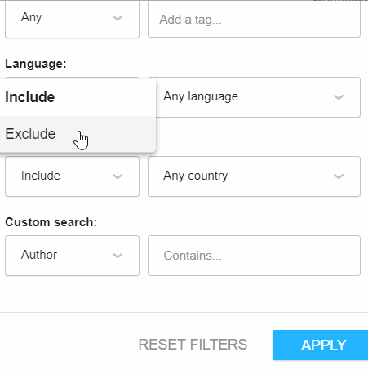
Task: Click the Any country text
Action: point(196,176)
